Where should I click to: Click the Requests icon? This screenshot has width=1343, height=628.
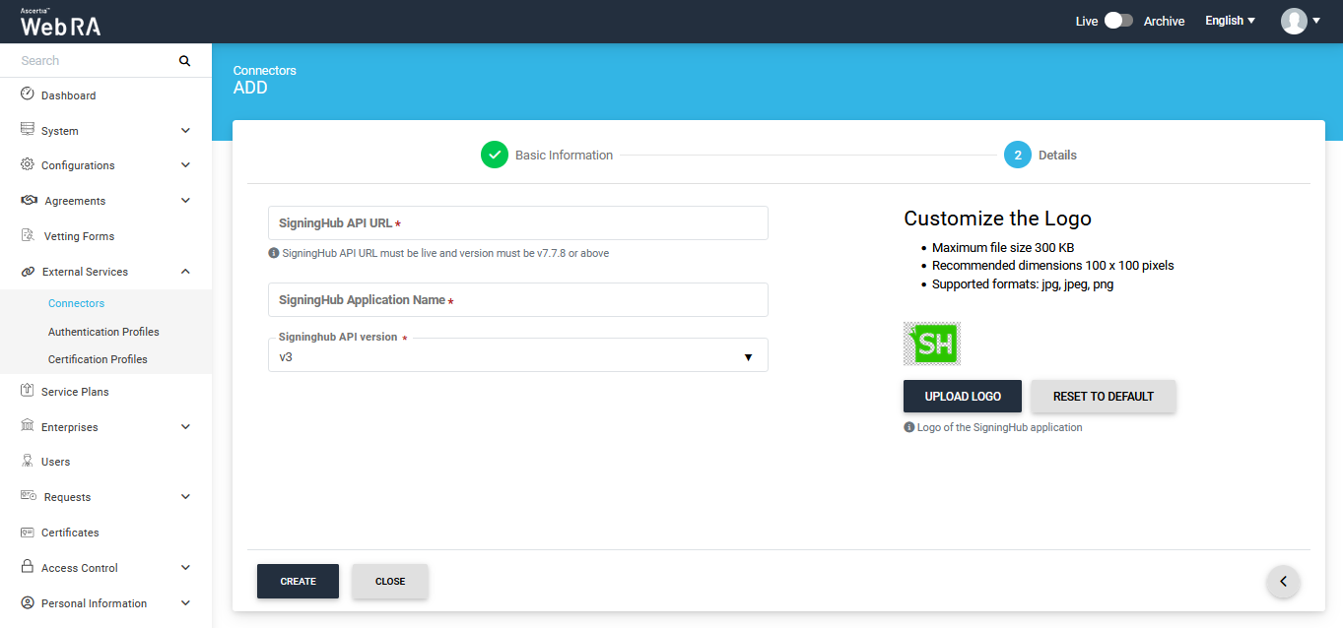click(29, 496)
